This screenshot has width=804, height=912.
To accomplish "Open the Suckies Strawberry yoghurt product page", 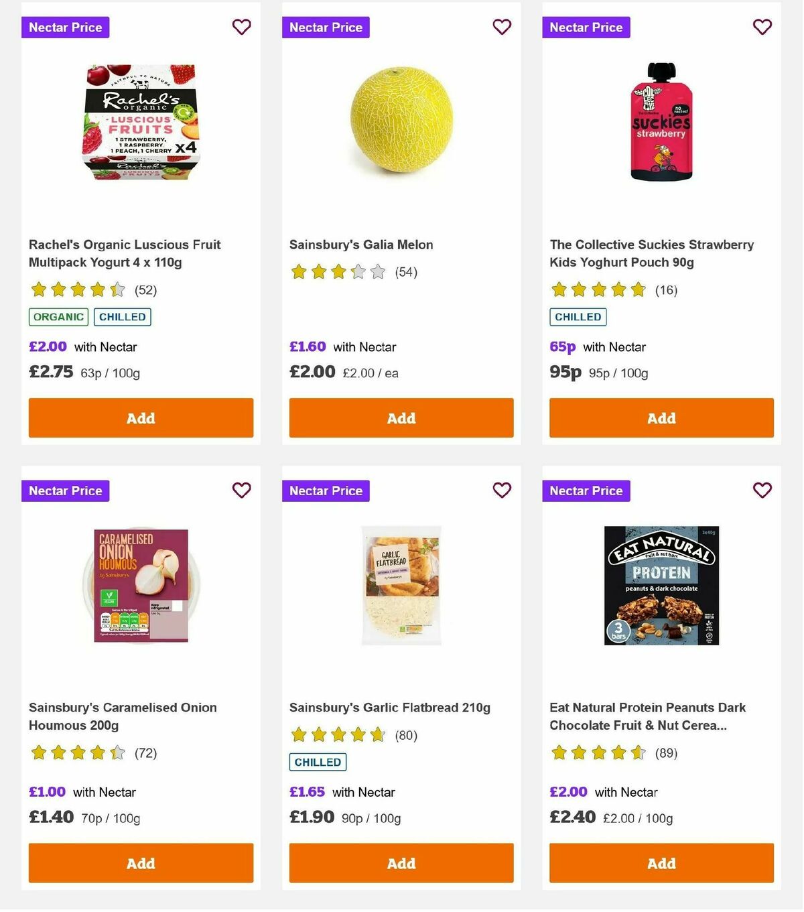I will tap(651, 253).
